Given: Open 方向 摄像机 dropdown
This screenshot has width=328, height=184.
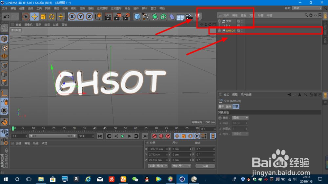Looking at the screenshot, I should point(240,134).
